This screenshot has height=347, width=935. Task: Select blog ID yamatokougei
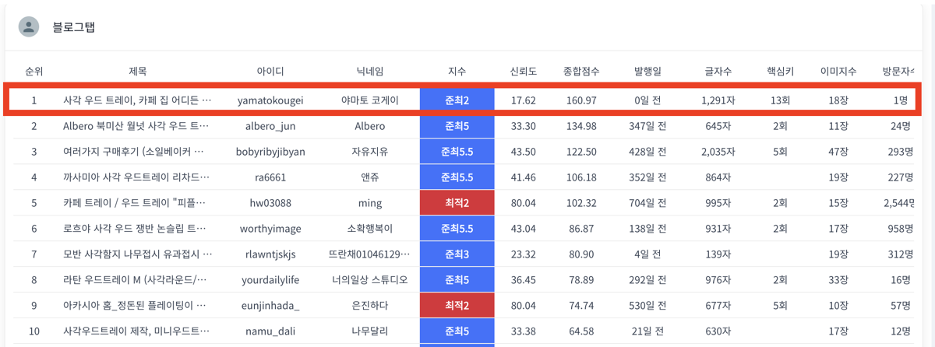click(270, 100)
